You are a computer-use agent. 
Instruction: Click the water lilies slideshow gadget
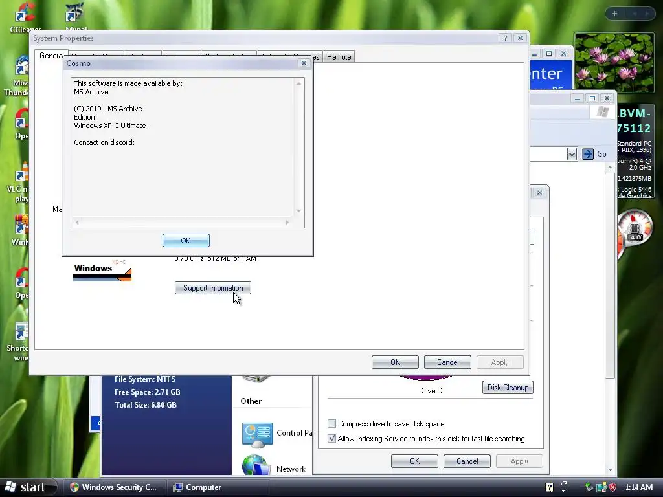[614, 63]
